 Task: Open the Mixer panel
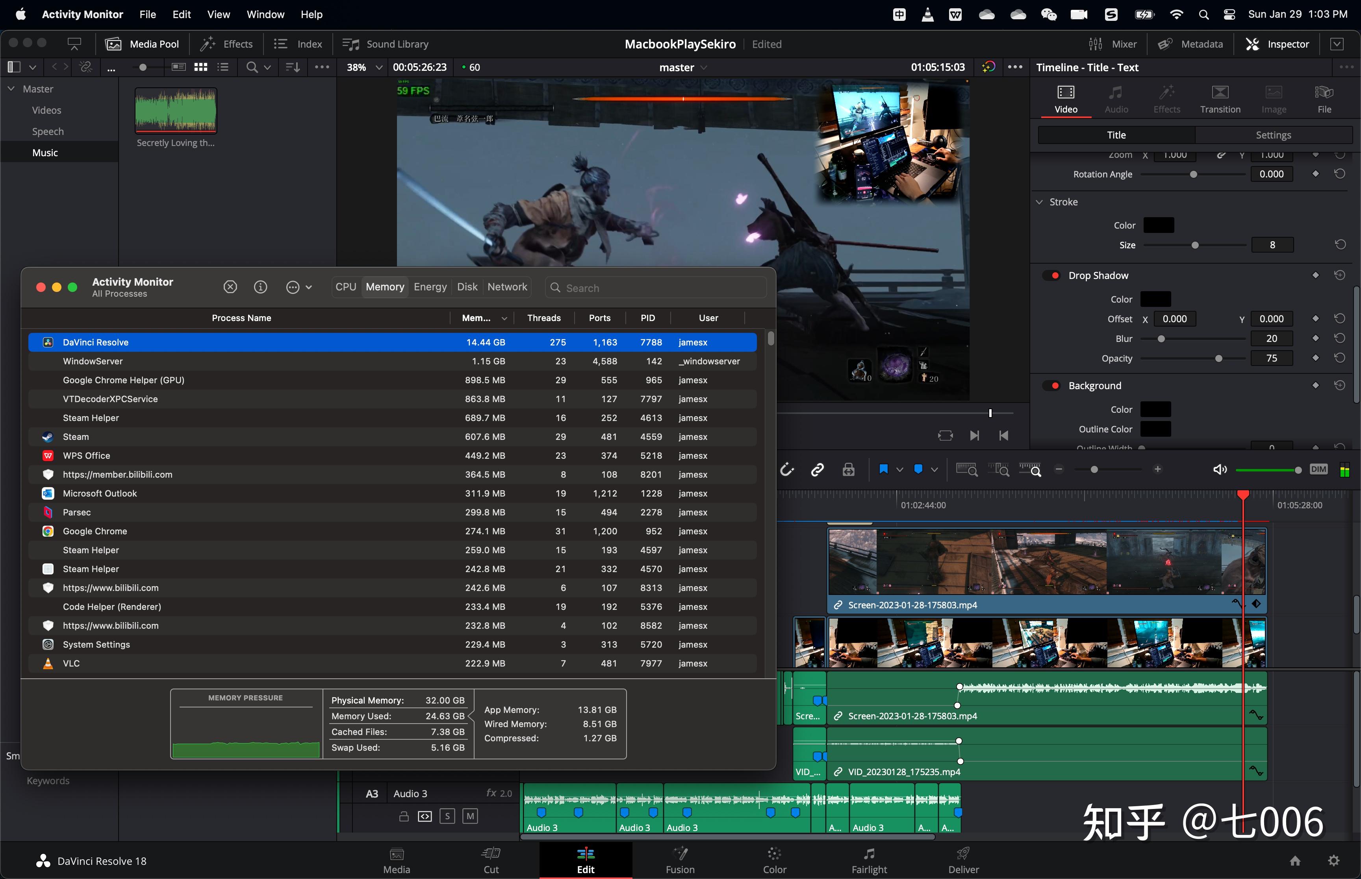pos(1113,44)
